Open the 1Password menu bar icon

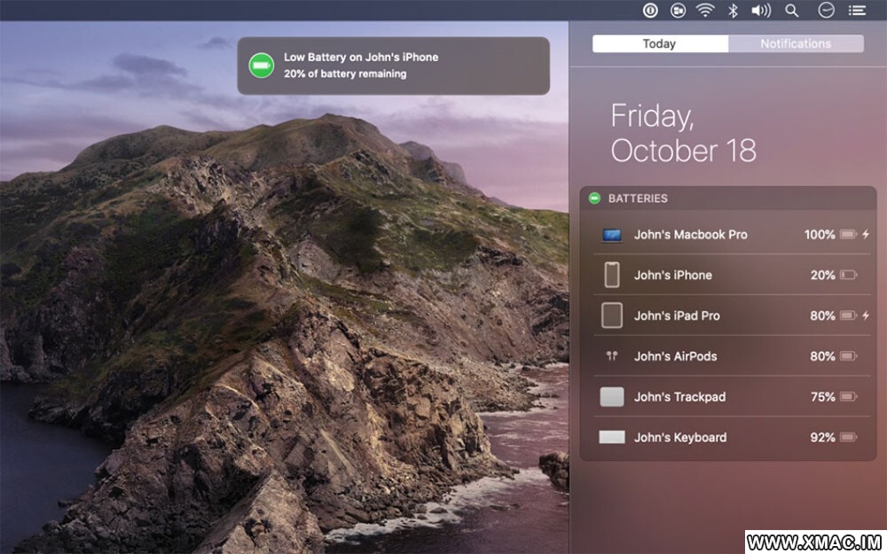click(650, 10)
